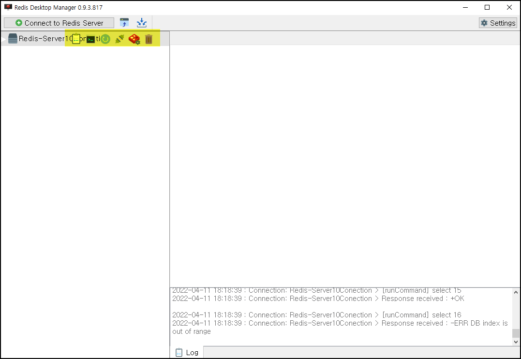The height and width of the screenshot is (359, 521).
Task: Open the console terminal icon
Action: click(x=91, y=39)
